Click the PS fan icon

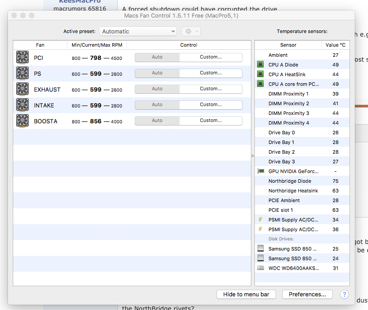(22, 73)
